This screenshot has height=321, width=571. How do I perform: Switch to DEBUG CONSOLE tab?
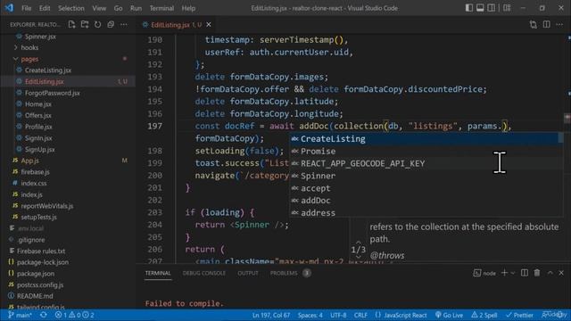204,273
